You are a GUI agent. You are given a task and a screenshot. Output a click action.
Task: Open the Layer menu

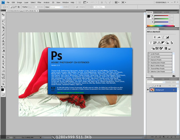26,2
